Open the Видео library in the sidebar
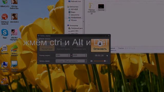Viewport: 164px width, 92px height. (72, 12)
